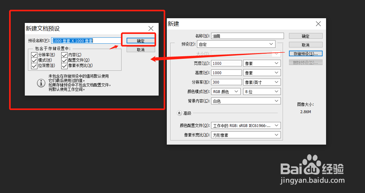Click the info icon in the preset dialog
The image size is (365, 193).
41,83
